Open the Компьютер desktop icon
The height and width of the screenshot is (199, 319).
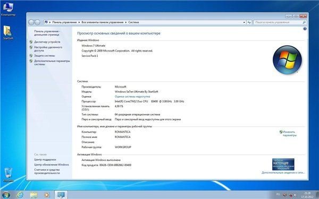(x=8, y=9)
